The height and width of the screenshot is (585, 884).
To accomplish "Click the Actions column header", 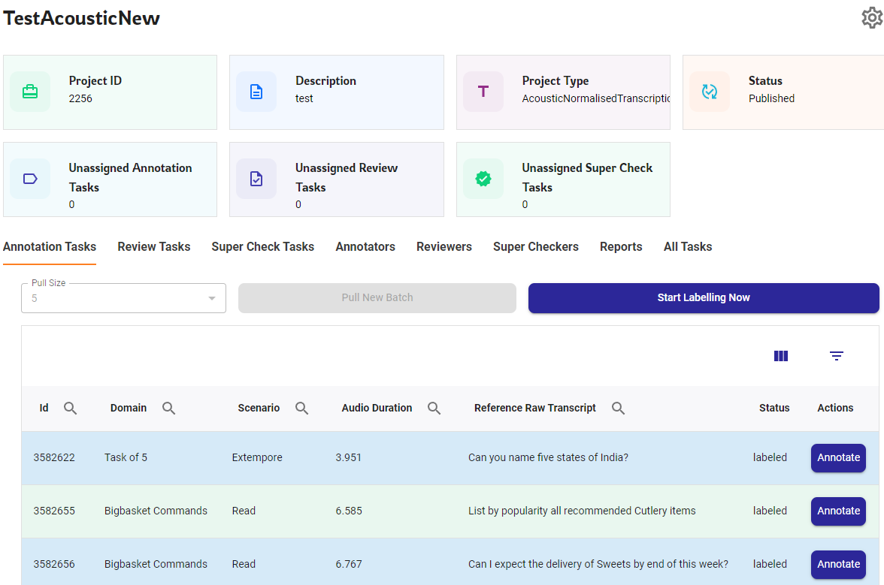I will [835, 409].
